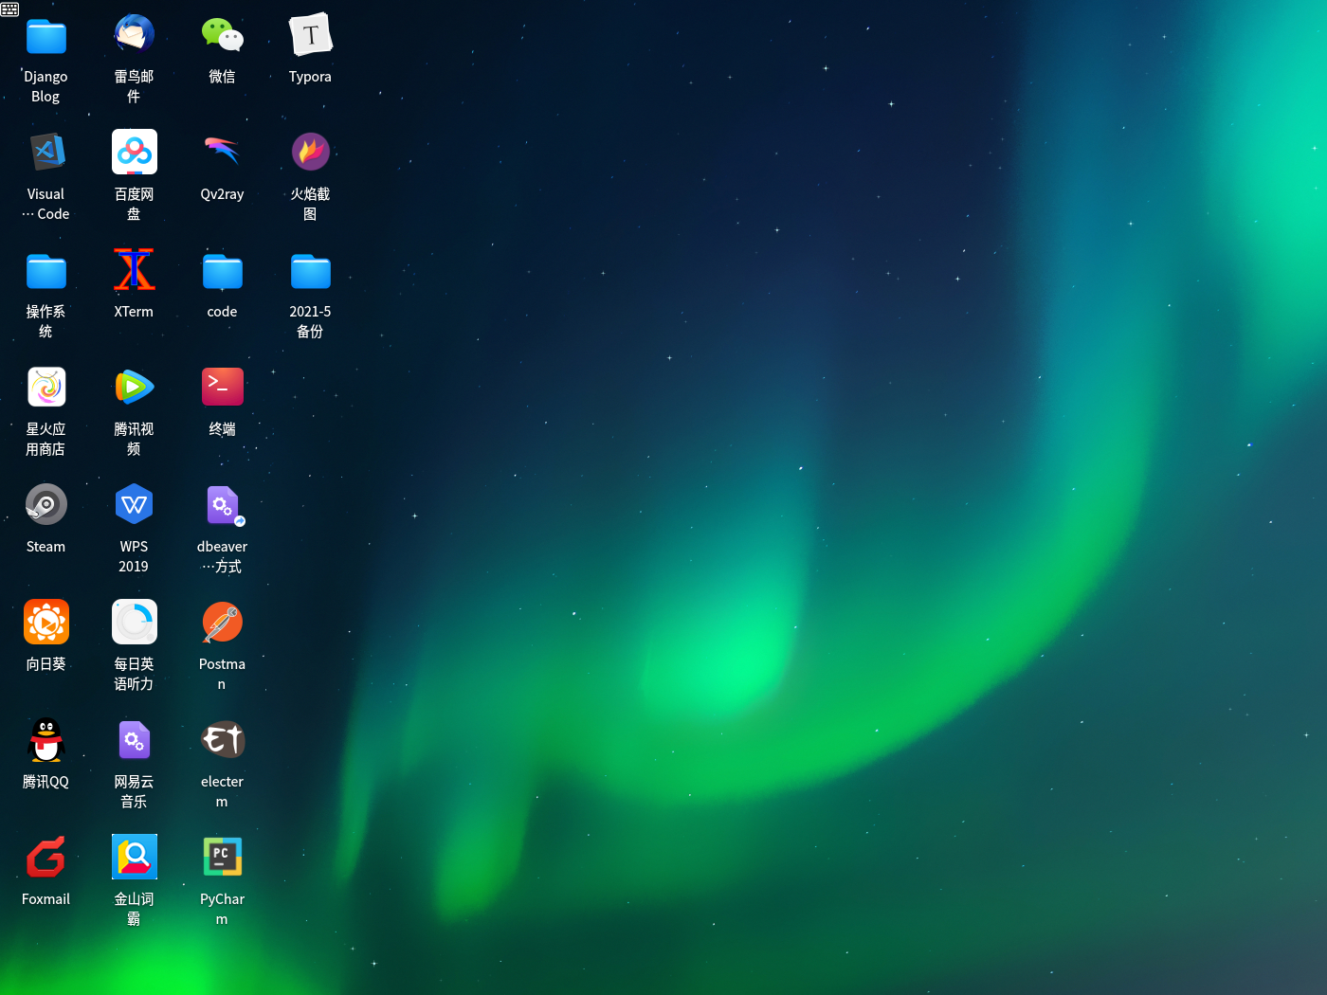Launch NetEase Cloud Music (网易云音乐)
The image size is (1327, 995).
click(134, 740)
